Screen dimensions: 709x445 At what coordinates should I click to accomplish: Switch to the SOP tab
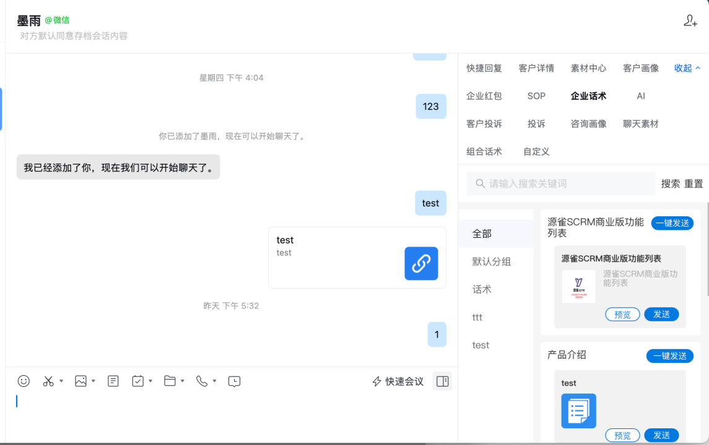click(x=536, y=96)
